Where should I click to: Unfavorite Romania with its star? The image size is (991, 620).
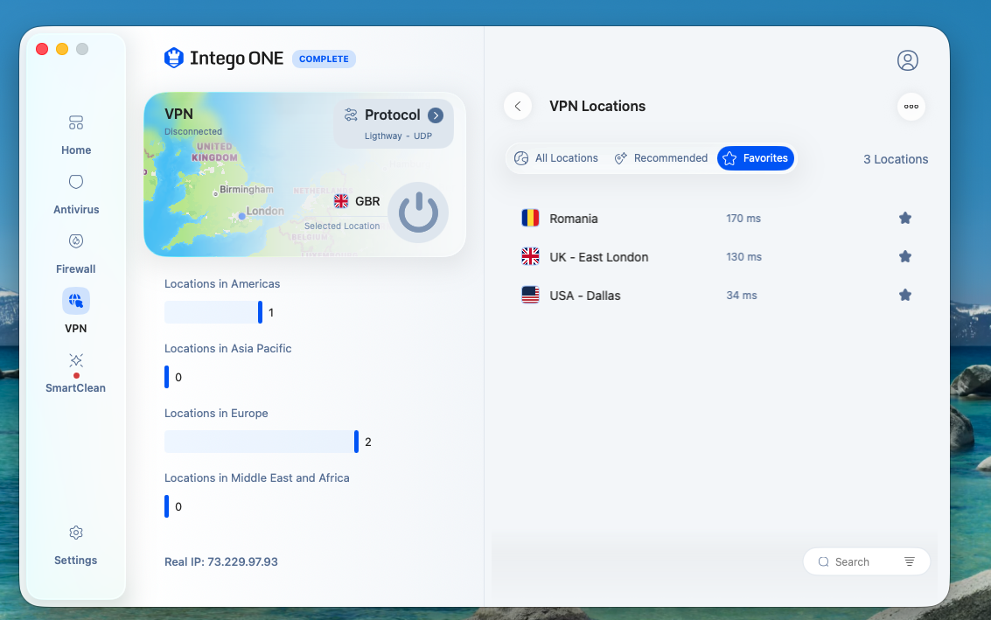(x=905, y=218)
